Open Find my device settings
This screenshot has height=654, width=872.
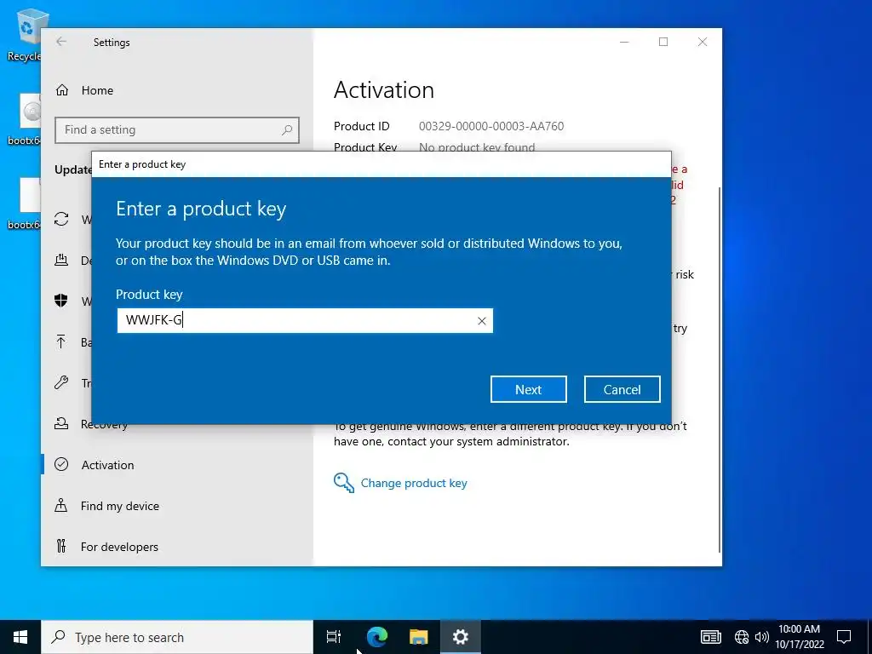tap(119, 506)
